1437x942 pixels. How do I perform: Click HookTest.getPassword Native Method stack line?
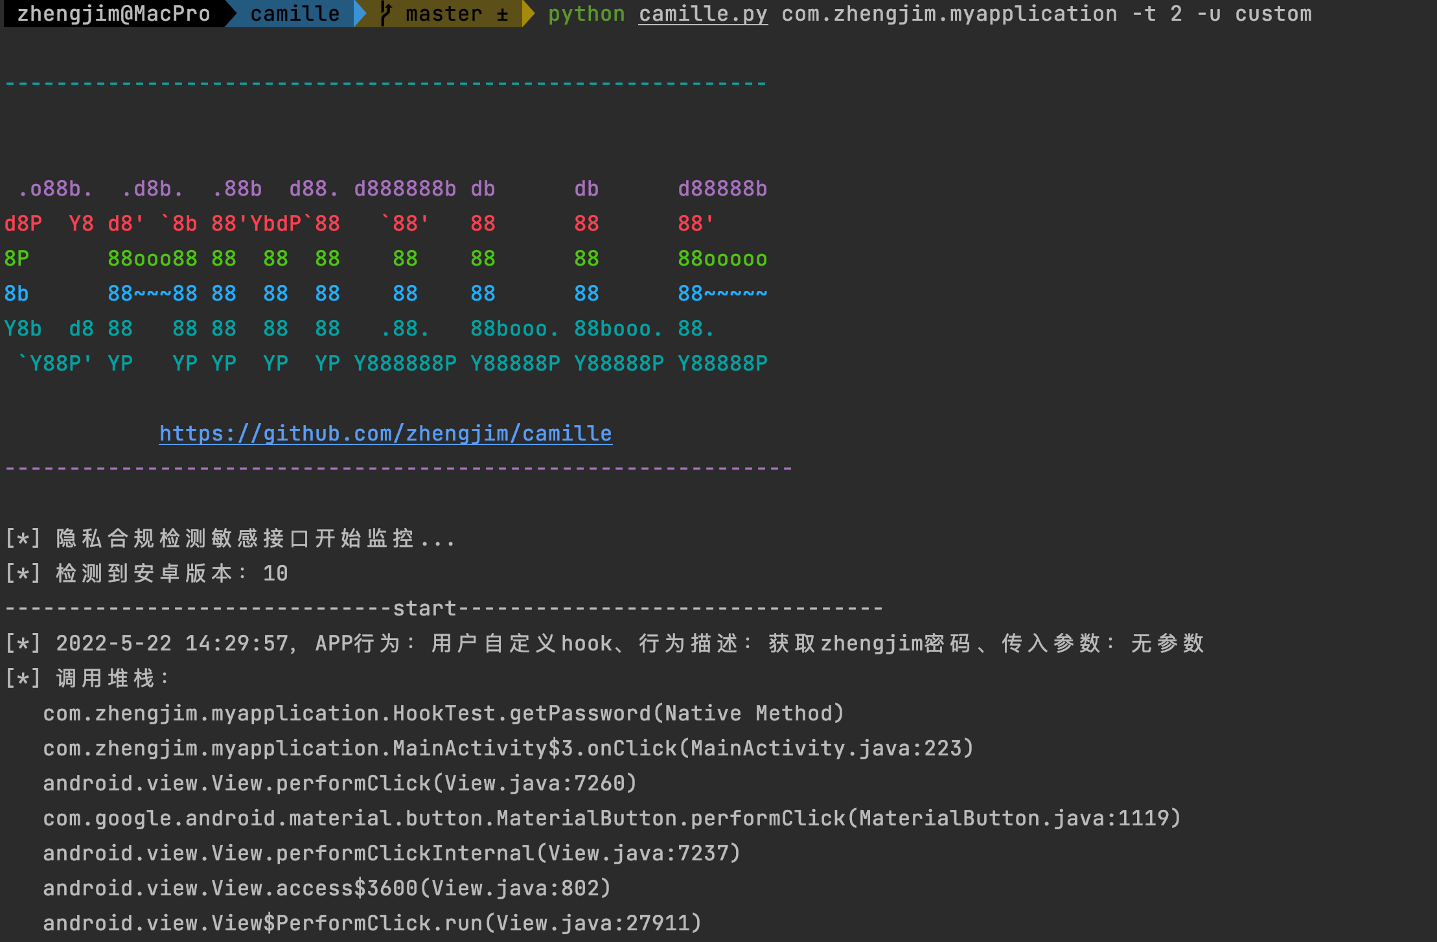pyautogui.click(x=444, y=713)
